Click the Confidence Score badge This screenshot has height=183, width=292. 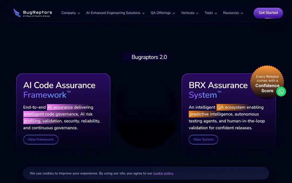[267, 82]
